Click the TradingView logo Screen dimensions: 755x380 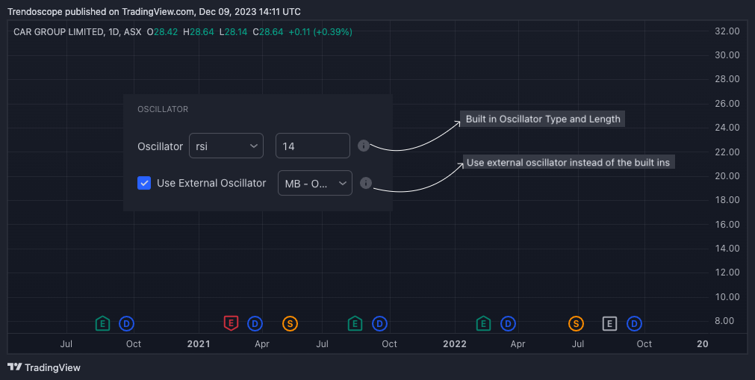point(44,367)
